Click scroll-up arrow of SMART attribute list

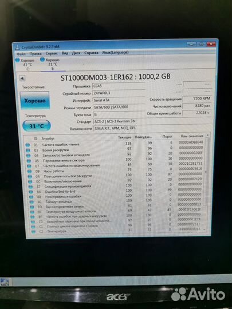coord(207,135)
